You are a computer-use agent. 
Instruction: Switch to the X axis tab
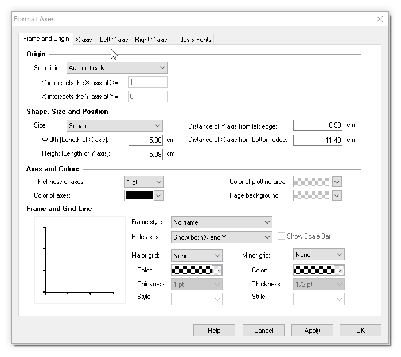click(x=84, y=40)
